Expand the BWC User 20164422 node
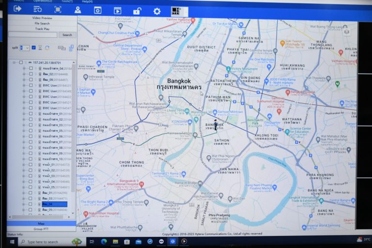This screenshot has width=372, height=248. 24,97
